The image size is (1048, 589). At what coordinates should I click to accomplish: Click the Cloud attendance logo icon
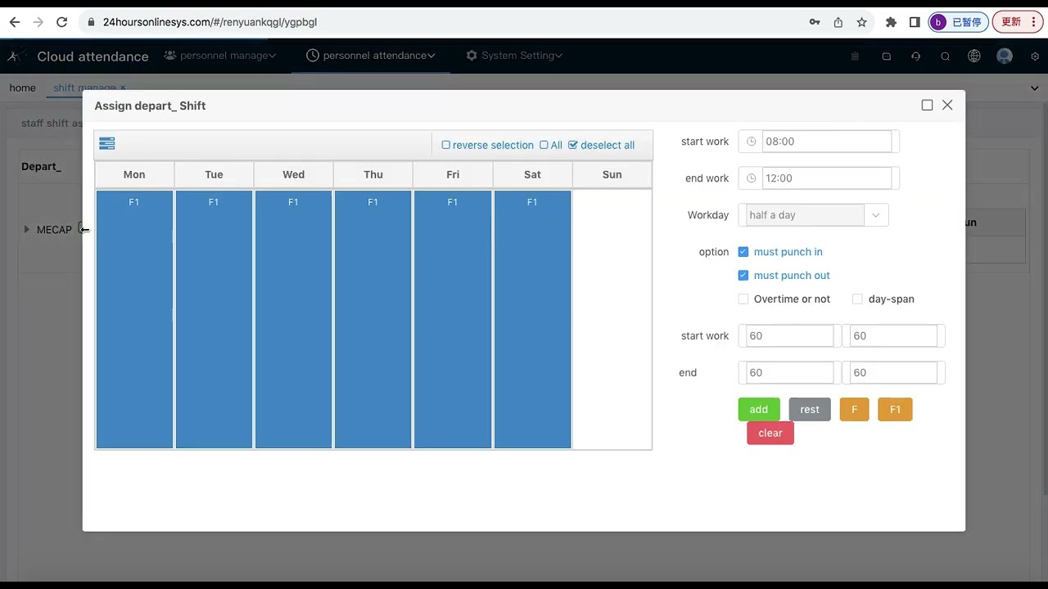[x=16, y=56]
